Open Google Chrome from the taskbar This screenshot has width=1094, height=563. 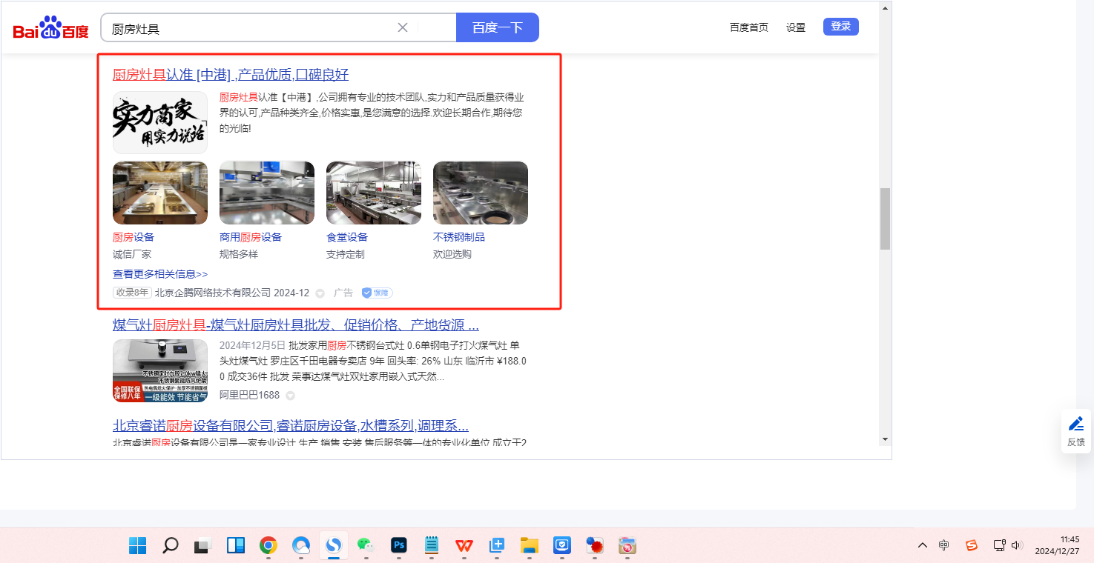(x=268, y=546)
